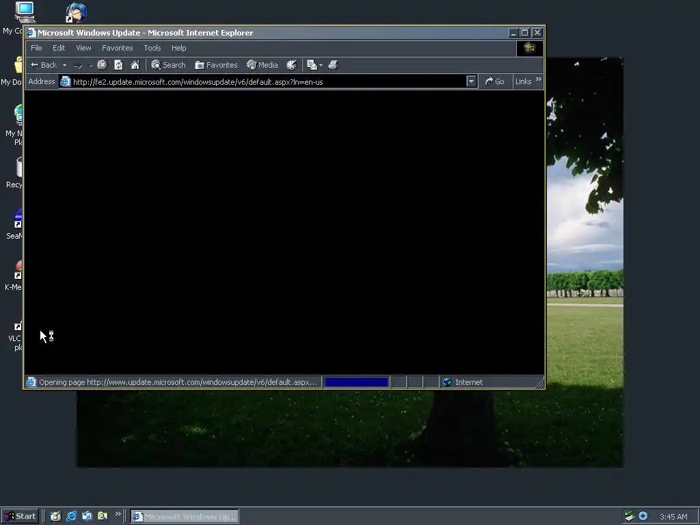Click the Microsoft Windows Update taskbar button
The image size is (700, 525).
(185, 517)
